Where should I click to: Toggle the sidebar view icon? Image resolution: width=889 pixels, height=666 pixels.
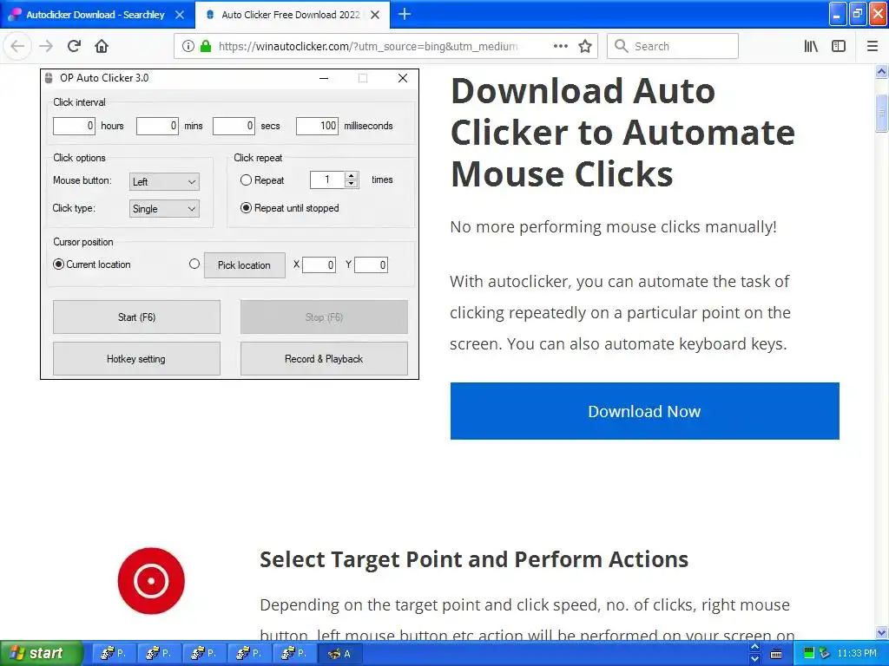pyautogui.click(x=839, y=46)
